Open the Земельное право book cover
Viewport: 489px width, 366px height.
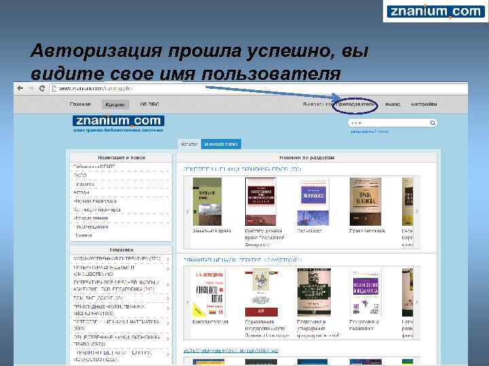tap(207, 202)
